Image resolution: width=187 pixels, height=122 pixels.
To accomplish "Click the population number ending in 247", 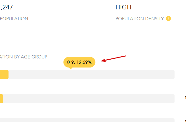I will [x=6, y=7].
